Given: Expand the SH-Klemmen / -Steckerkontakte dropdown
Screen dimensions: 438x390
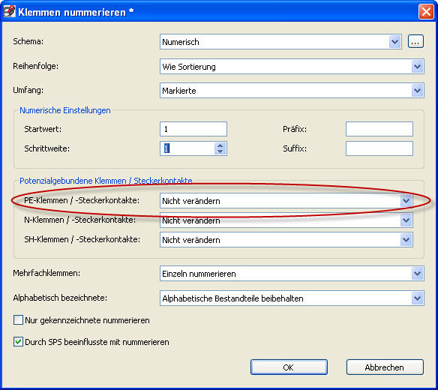Looking at the screenshot, I should point(286,240).
